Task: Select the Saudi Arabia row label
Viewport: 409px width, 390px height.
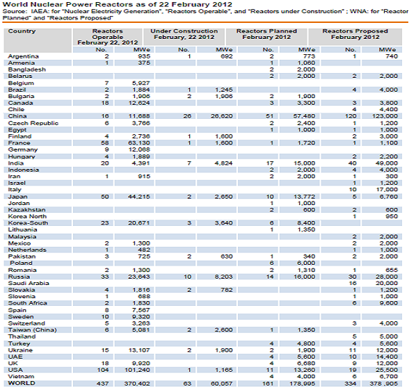Action: pos(29,283)
